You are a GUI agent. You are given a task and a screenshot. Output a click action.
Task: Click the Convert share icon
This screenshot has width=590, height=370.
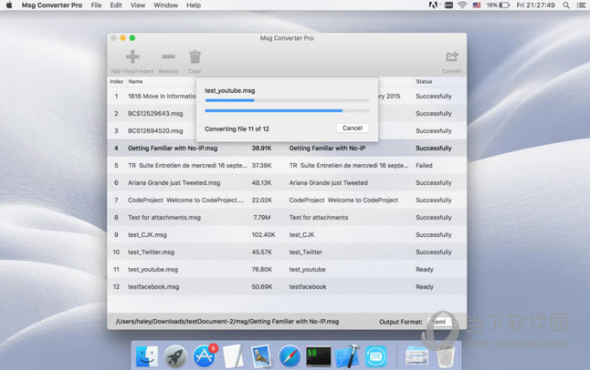coord(451,57)
